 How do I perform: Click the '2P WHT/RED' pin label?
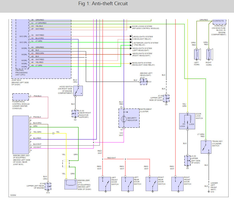pyautogui.click(x=38, y=29)
